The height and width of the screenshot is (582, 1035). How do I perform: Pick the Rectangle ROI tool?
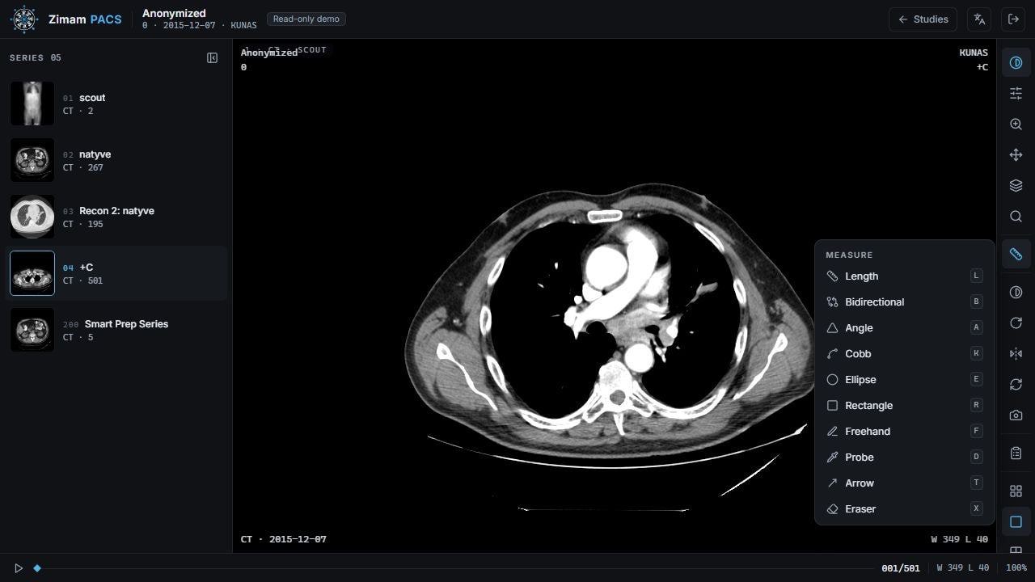(904, 406)
